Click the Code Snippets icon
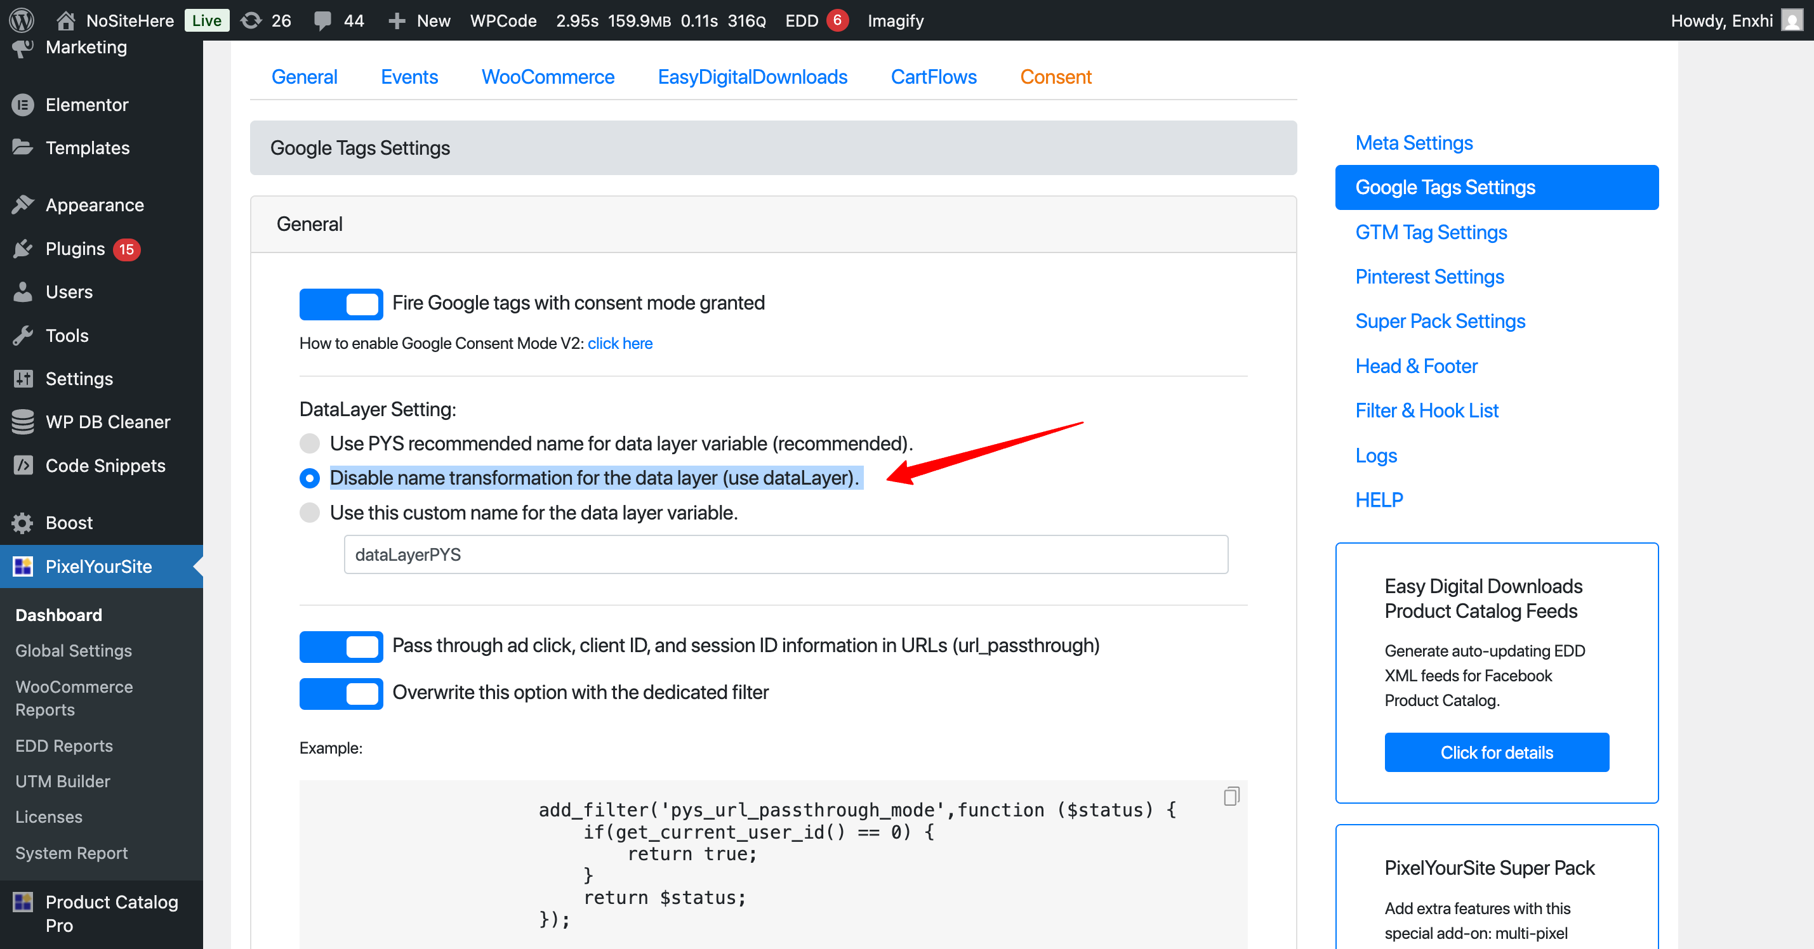Screen dimensions: 1814x949 click(x=23, y=466)
